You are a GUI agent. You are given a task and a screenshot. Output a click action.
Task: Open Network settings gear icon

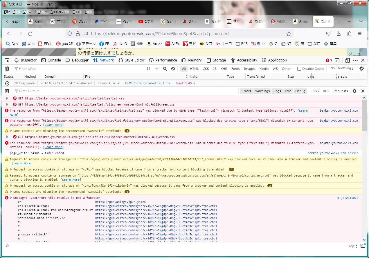tap(361, 69)
